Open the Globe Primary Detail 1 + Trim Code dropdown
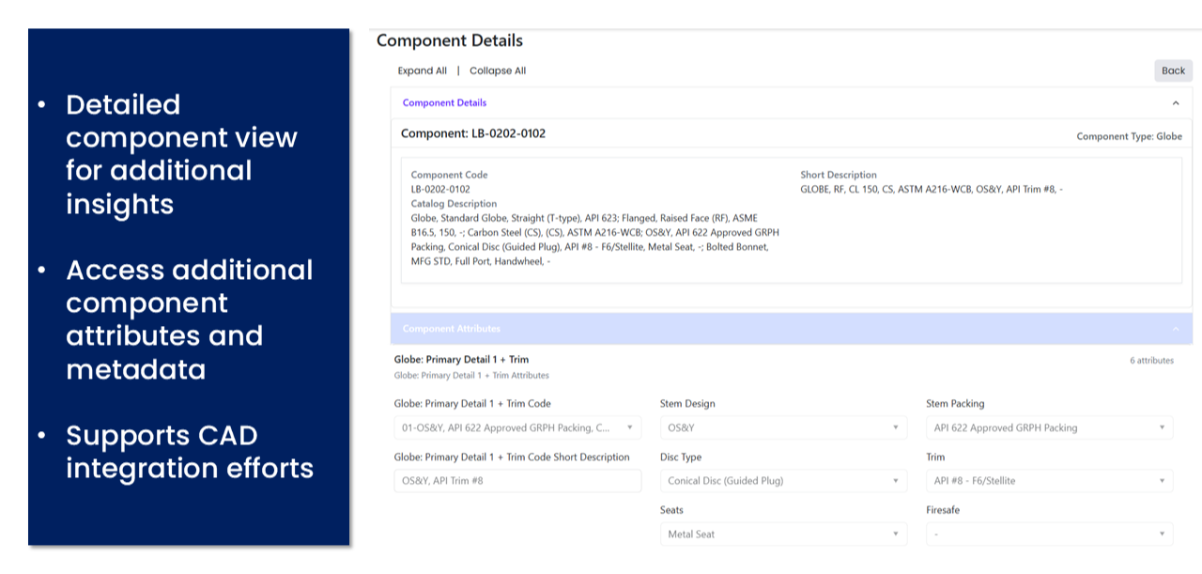The width and height of the screenshot is (1202, 574). pyautogui.click(x=516, y=427)
